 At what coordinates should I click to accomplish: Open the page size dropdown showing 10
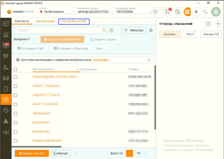pos(142,153)
